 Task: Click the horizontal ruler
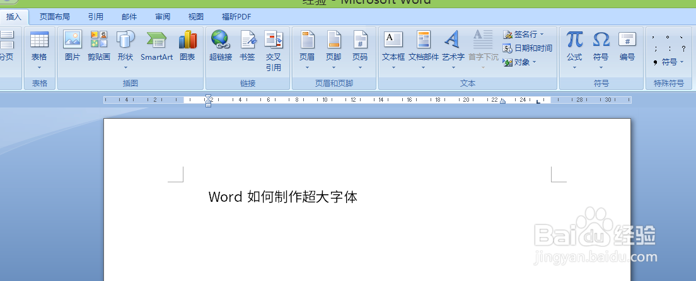point(368,100)
